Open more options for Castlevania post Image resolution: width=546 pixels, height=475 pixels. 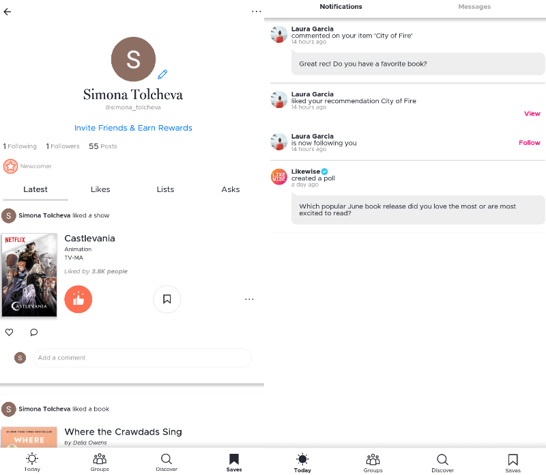[x=249, y=299]
